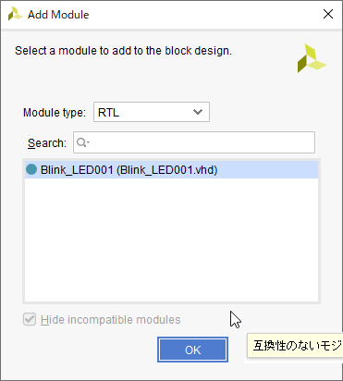
Task: Click the RTL text inside the Module type box
Action: [x=108, y=113]
